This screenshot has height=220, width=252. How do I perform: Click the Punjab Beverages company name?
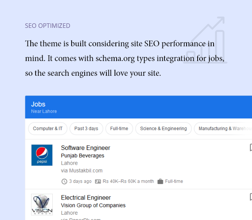83,156
